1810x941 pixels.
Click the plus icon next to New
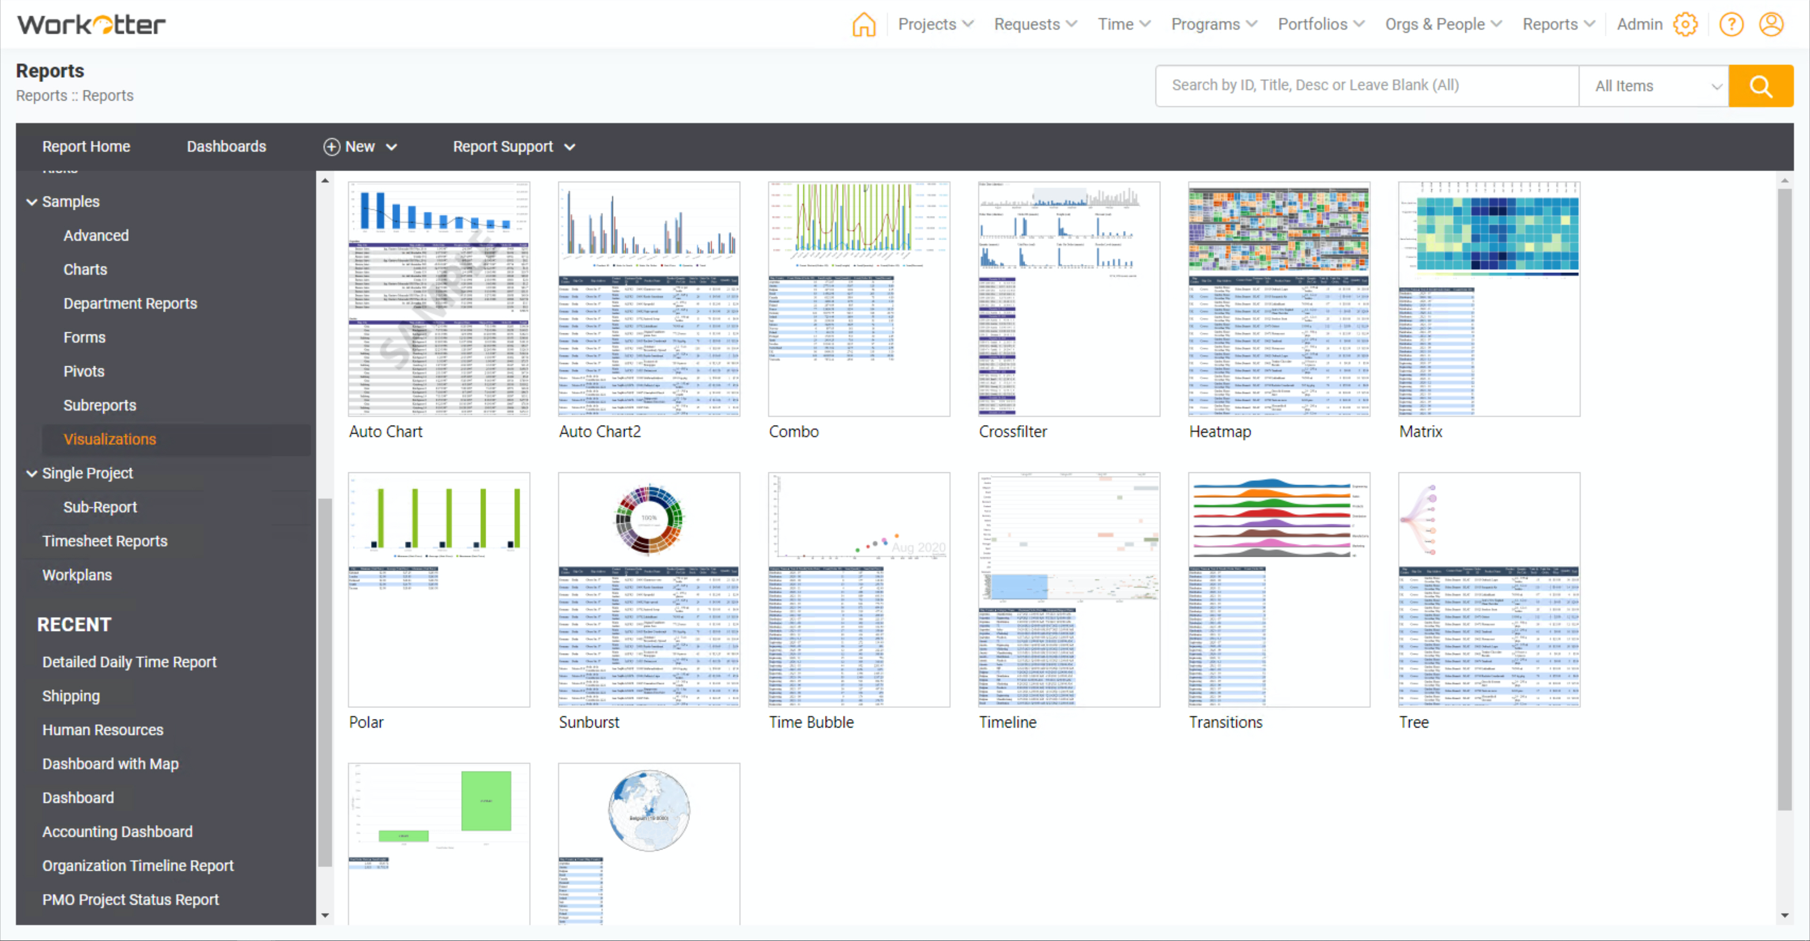[331, 147]
